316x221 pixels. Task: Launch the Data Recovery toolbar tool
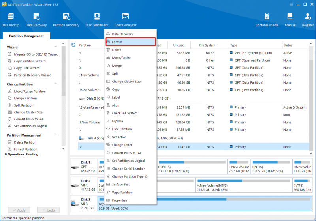click(36, 20)
